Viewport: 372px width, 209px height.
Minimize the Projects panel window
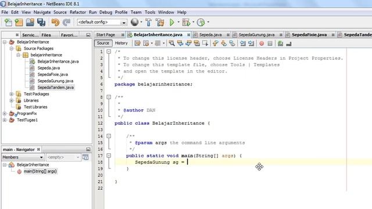tap(88, 35)
